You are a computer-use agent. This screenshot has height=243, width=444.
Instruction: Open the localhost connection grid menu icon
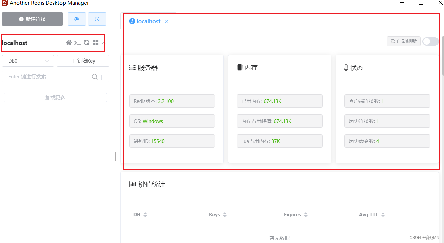point(96,43)
